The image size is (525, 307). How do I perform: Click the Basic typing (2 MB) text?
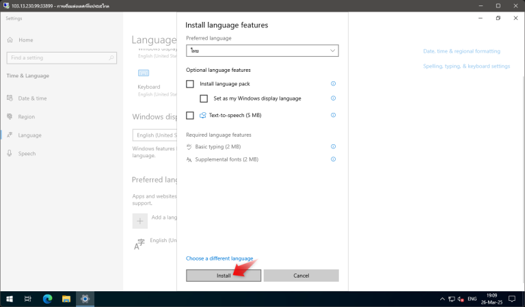click(x=218, y=146)
